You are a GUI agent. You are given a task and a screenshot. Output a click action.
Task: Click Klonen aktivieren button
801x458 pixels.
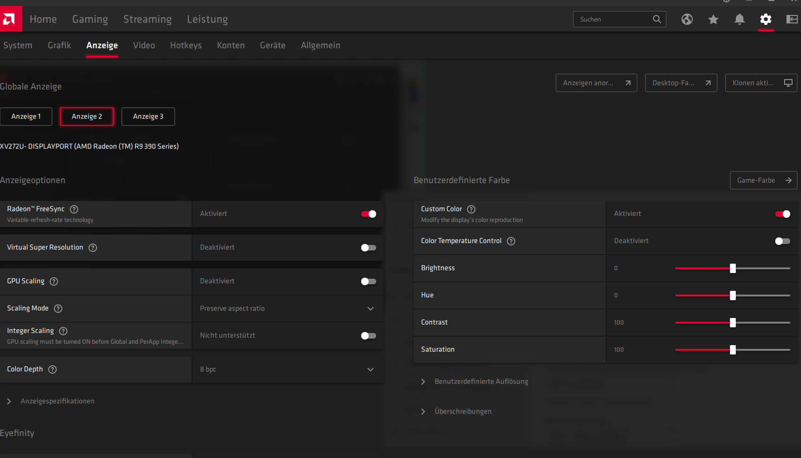(761, 83)
